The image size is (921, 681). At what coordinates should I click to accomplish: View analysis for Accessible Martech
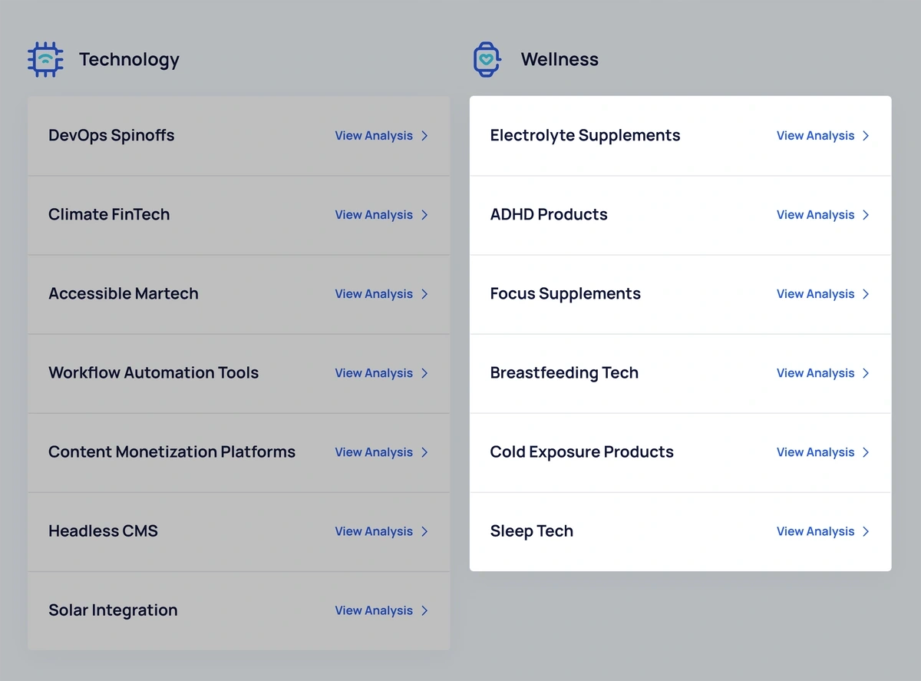coord(374,294)
